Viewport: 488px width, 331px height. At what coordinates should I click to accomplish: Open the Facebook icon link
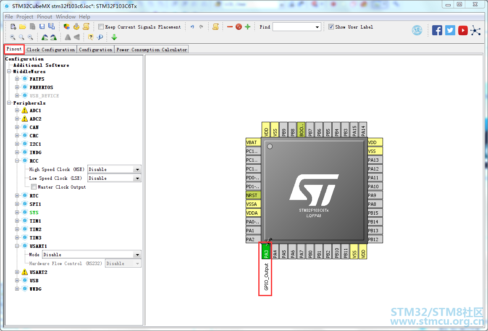click(x=437, y=30)
